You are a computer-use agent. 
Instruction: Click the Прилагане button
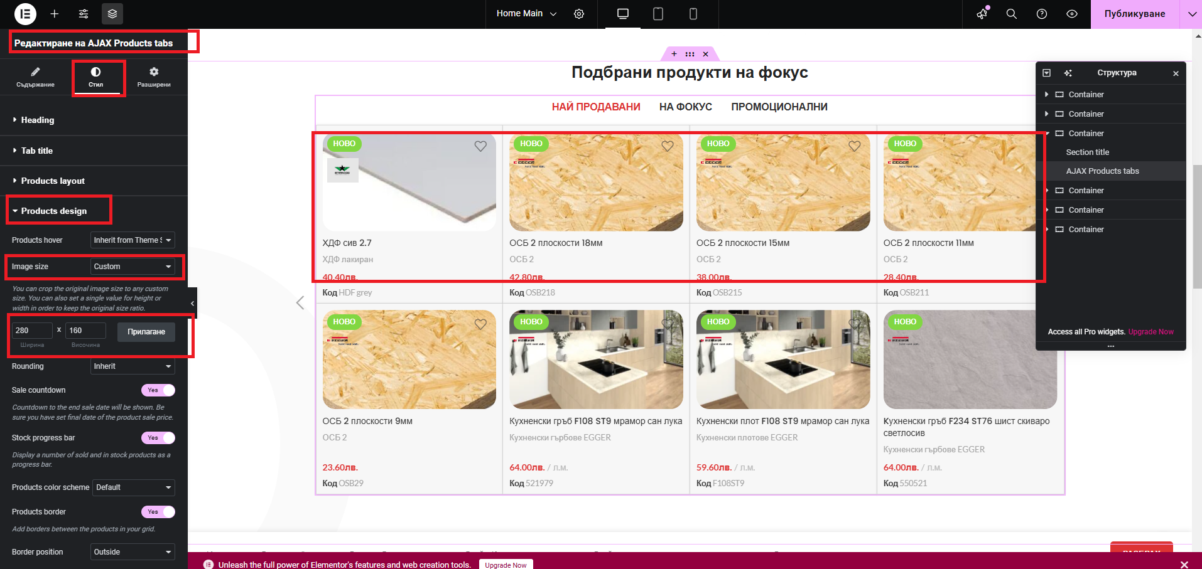coord(146,332)
